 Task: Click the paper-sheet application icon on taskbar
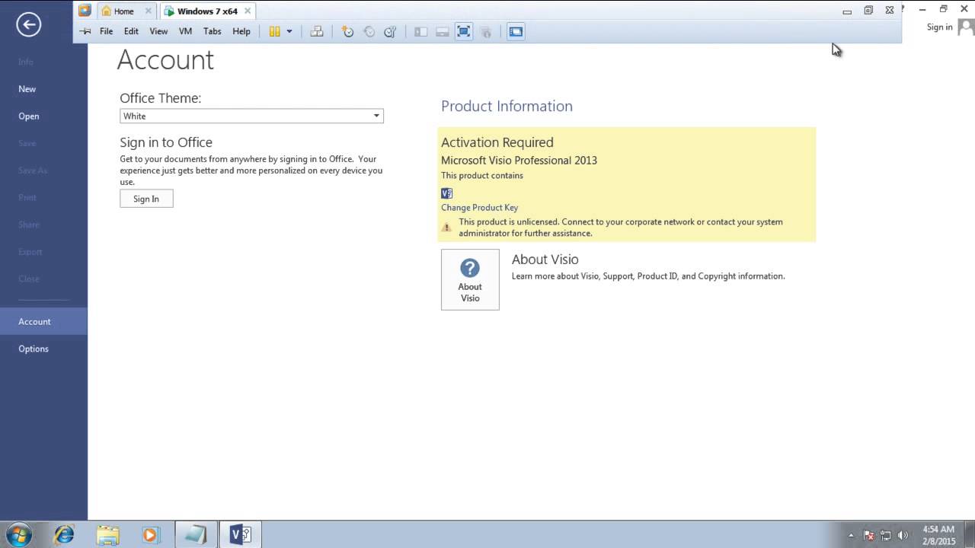pyautogui.click(x=197, y=534)
